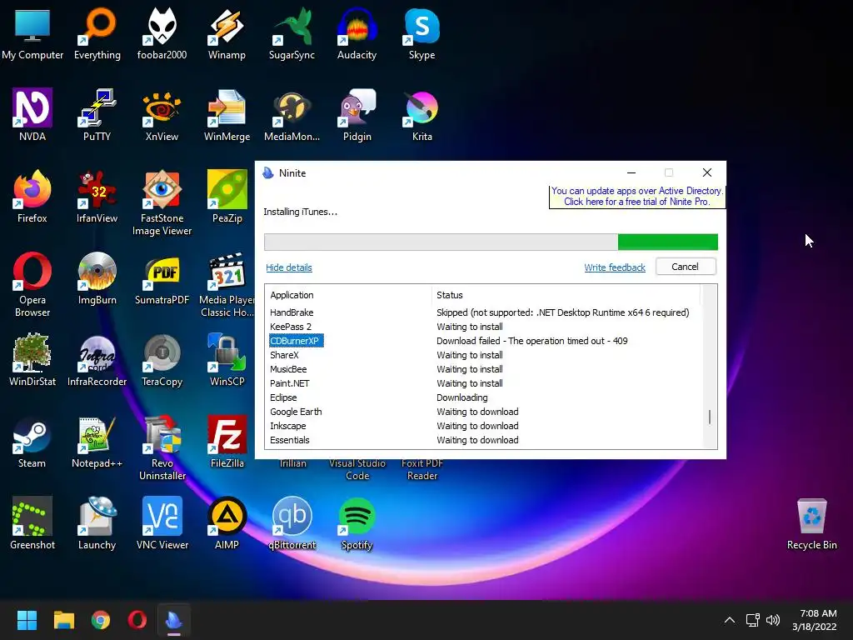Click the Pidgin desktop shortcut
The image size is (853, 640).
tap(357, 115)
